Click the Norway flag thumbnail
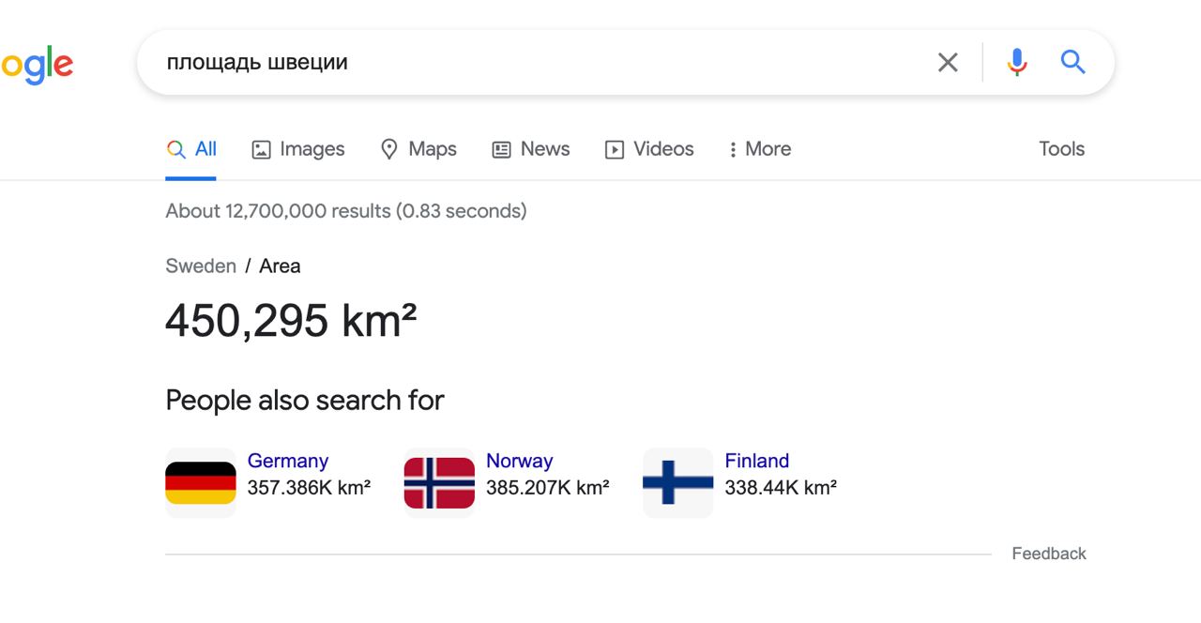Screen dimensions: 1201x623 click(x=439, y=482)
